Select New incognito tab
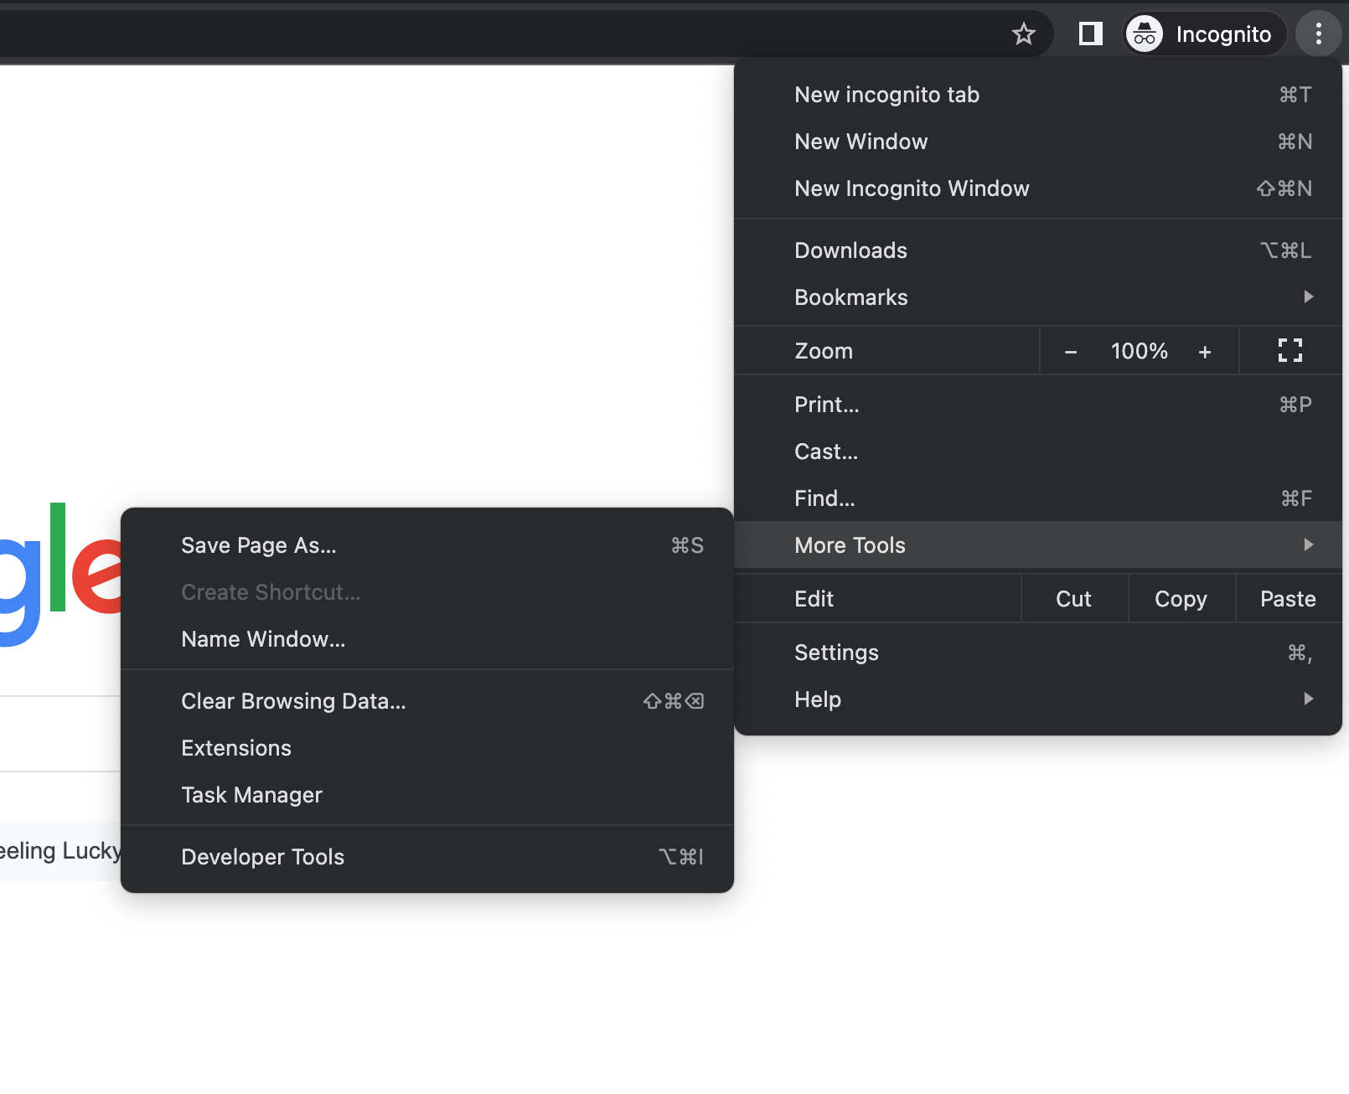 pos(1038,95)
